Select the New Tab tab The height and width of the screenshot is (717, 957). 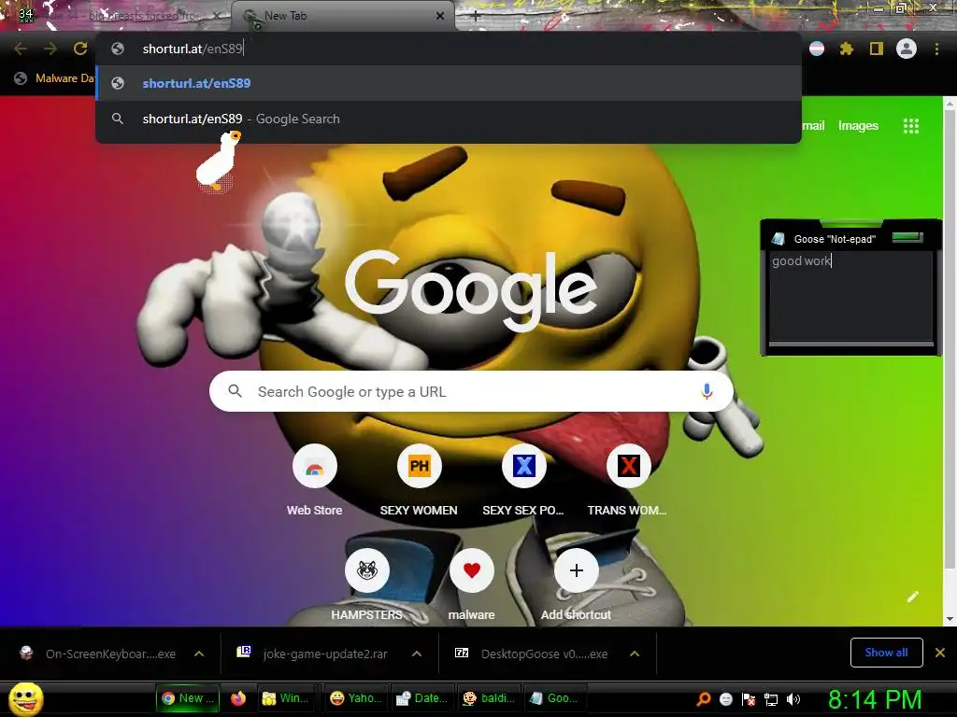(x=342, y=17)
